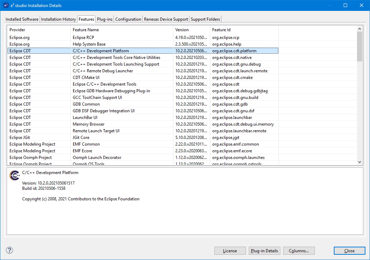Select the GDB Common feature
The image size is (370, 260).
143,104
